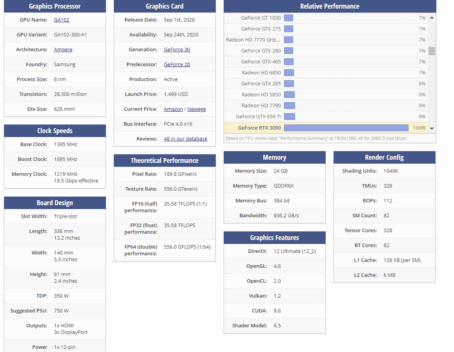454x352 pixels.
Task: Select the Radeon HD 6850 row label
Action: tap(261, 72)
